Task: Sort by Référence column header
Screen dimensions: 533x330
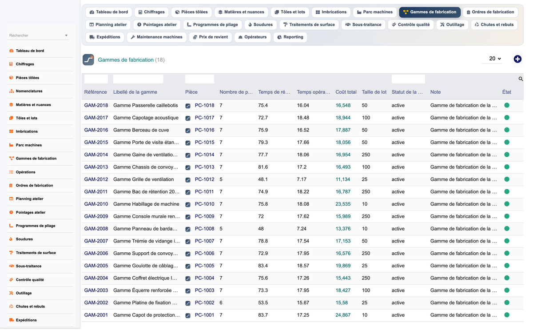Action: click(x=95, y=92)
